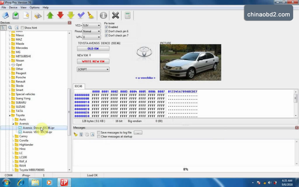Click the NEW KM input field
The width and height of the screenshot is (299, 187).
click(99, 55)
